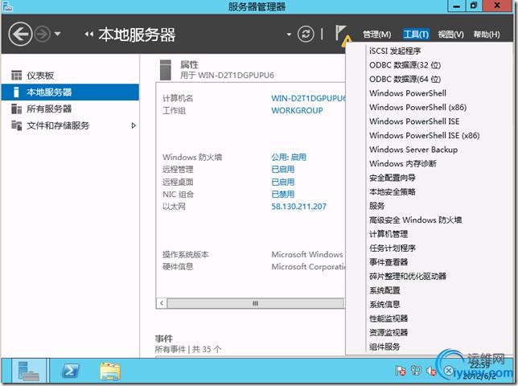Screen dimensions: 518x386
Task: Click the 远程桌面 已启用 link
Action: point(283,182)
